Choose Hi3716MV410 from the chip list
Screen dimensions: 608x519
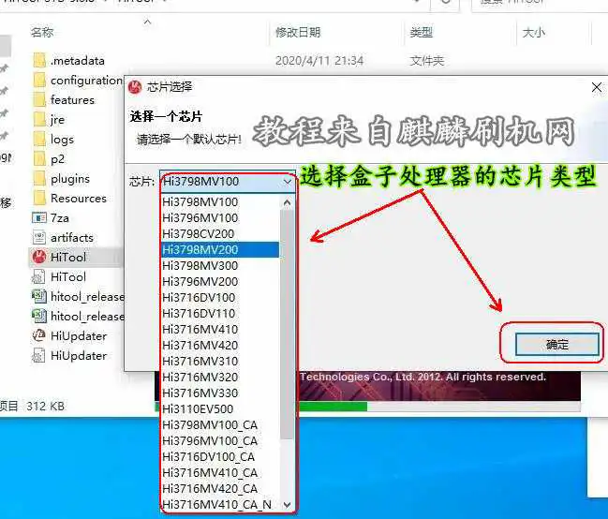pyautogui.click(x=220, y=330)
